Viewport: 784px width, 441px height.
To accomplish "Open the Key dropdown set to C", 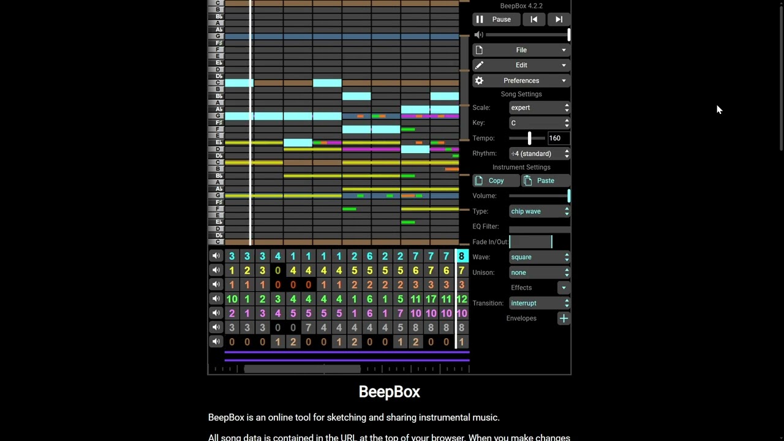I will point(540,123).
